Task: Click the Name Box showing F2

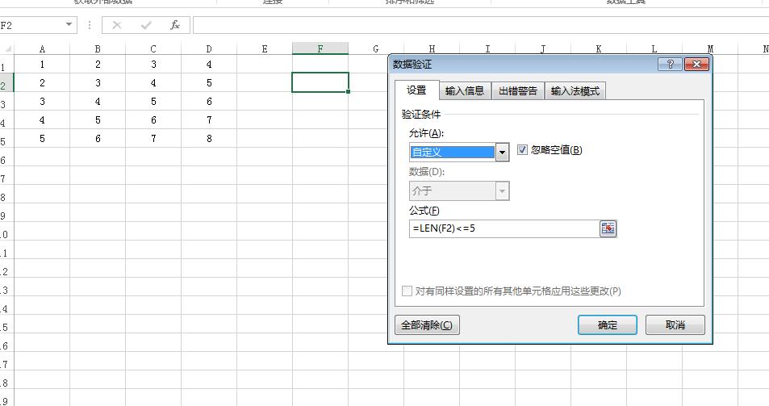Action: pos(32,25)
